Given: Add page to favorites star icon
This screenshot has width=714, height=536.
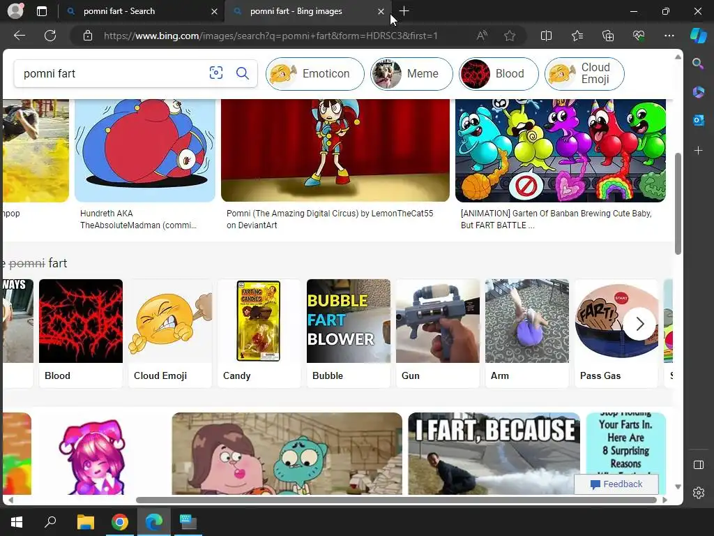Looking at the screenshot, I should [x=510, y=36].
